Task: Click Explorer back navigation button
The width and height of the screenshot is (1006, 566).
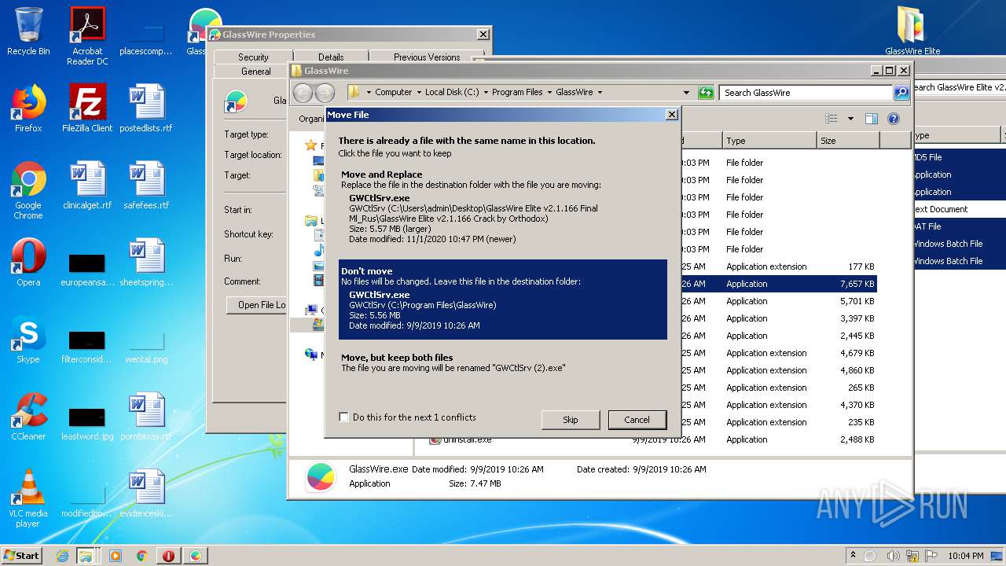Action: coord(303,93)
